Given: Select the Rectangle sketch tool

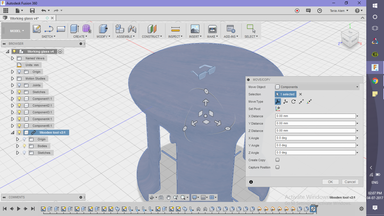Looking at the screenshot, I should tap(61, 29).
